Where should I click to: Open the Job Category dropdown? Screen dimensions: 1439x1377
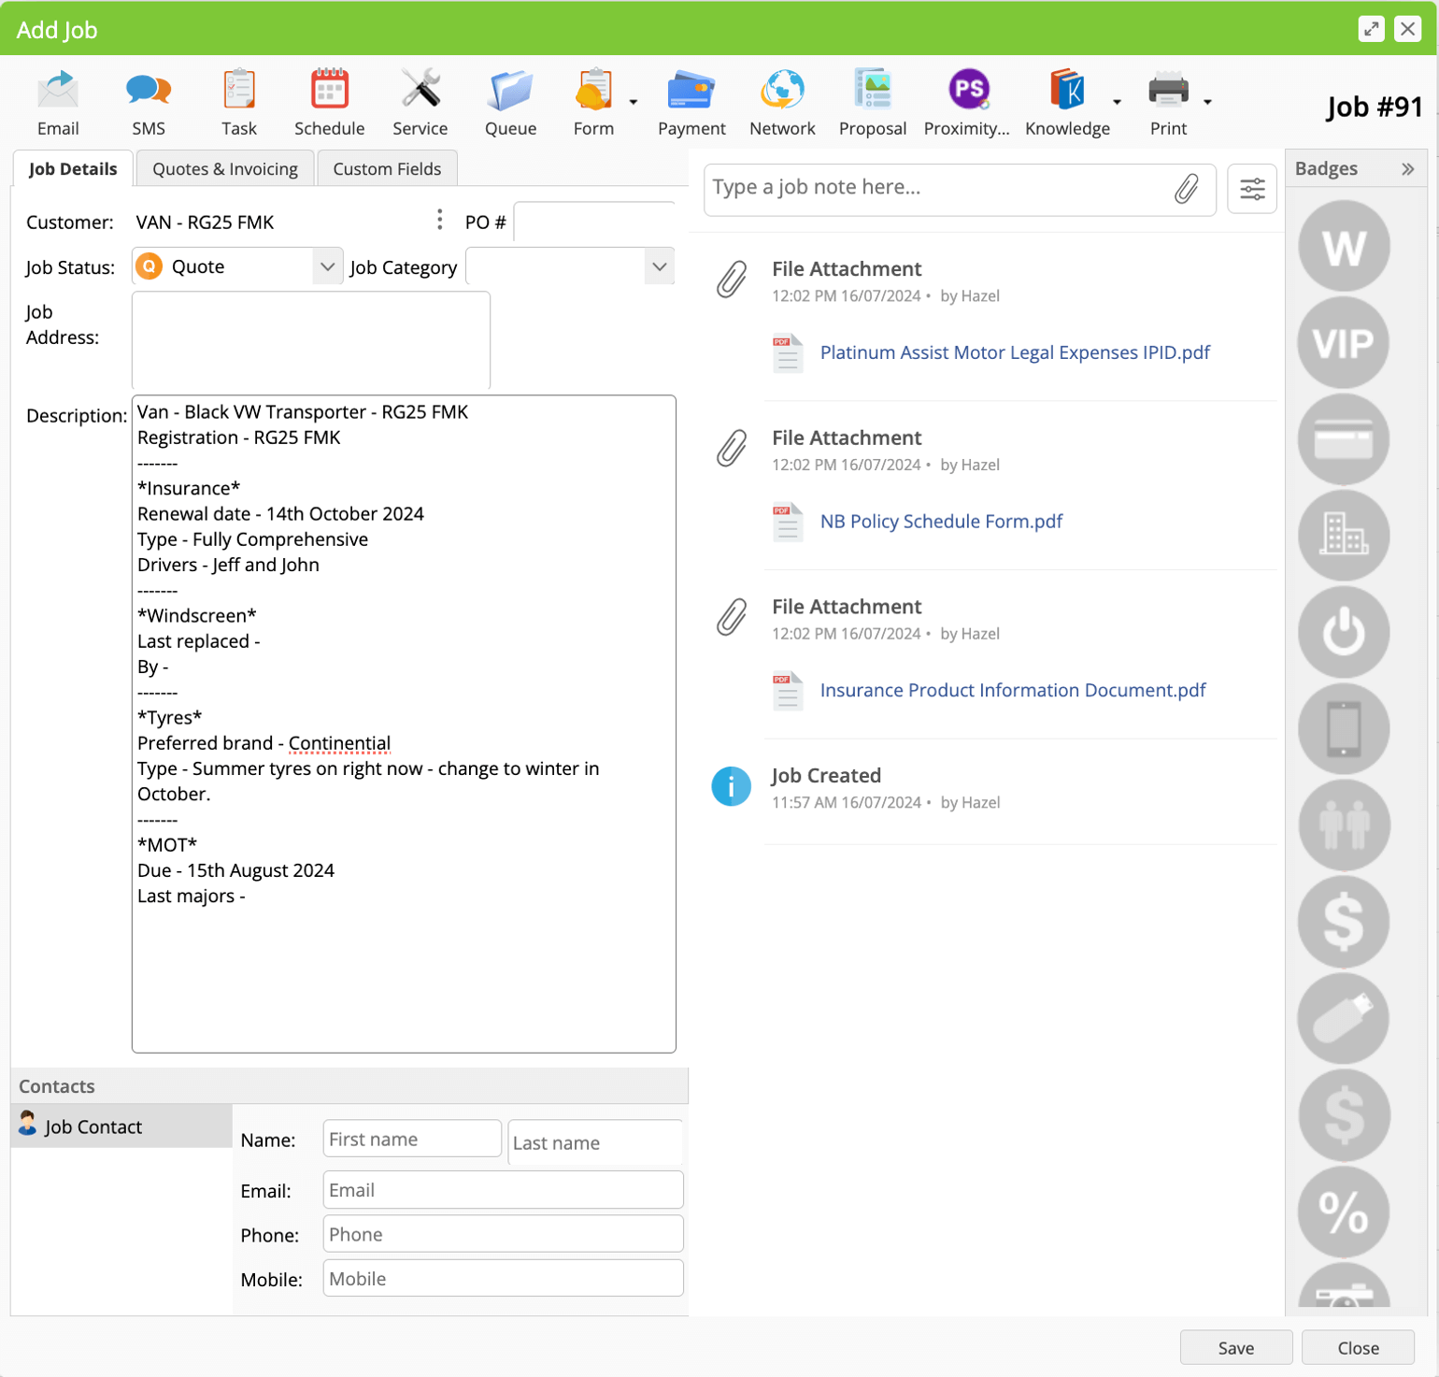pyautogui.click(x=659, y=267)
